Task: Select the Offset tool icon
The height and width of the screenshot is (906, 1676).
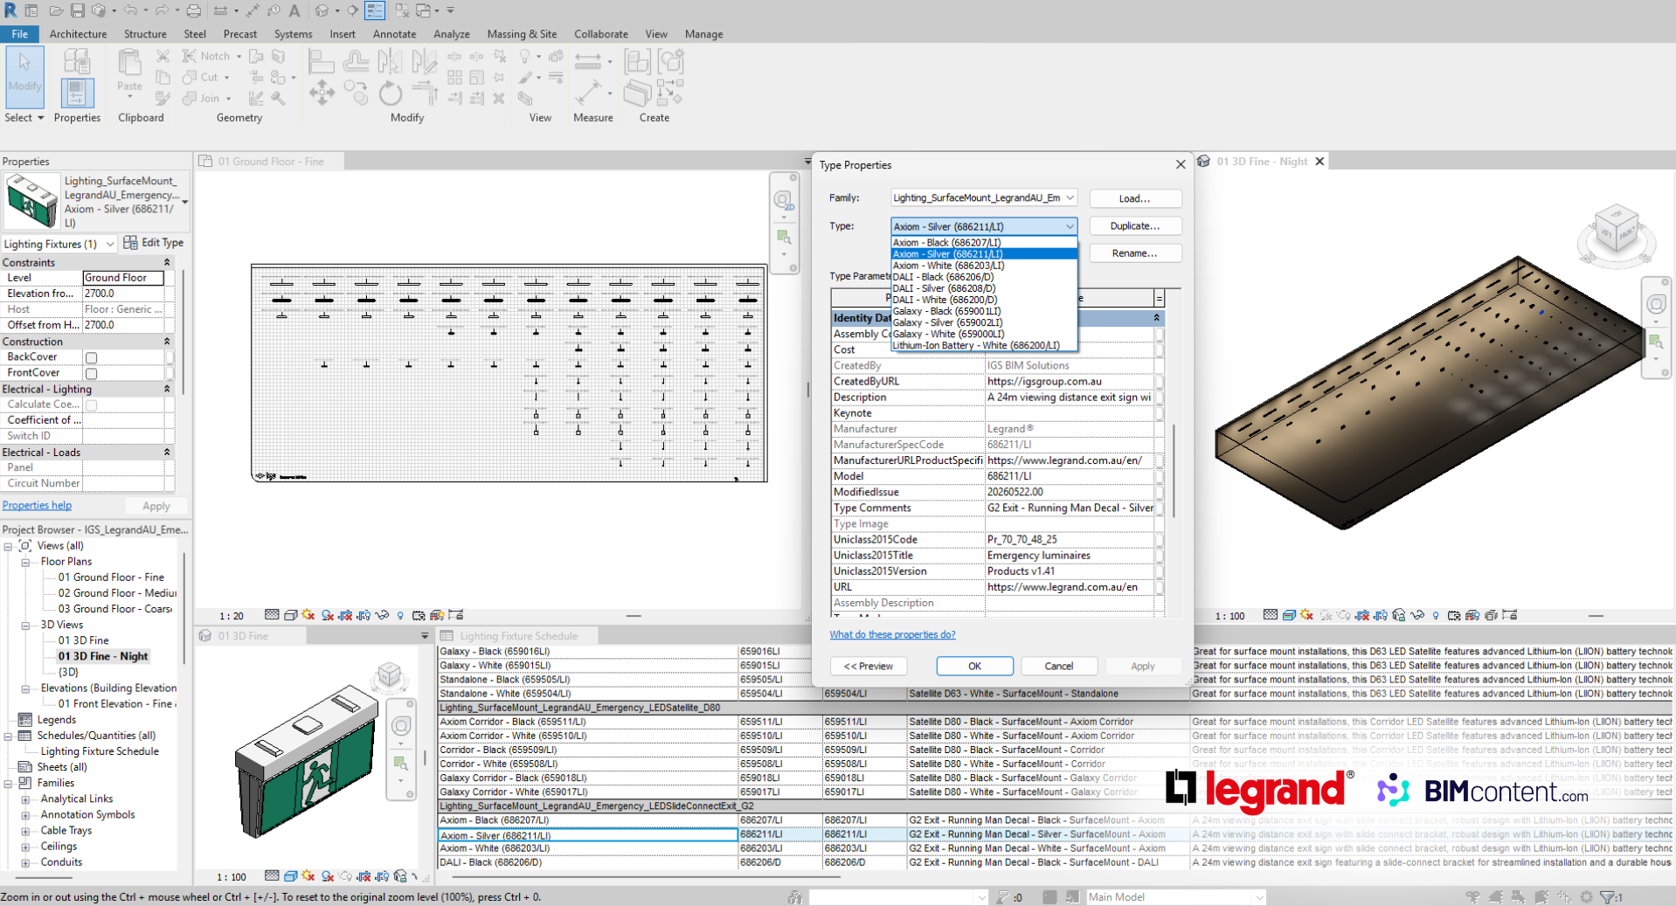Action: [x=356, y=61]
